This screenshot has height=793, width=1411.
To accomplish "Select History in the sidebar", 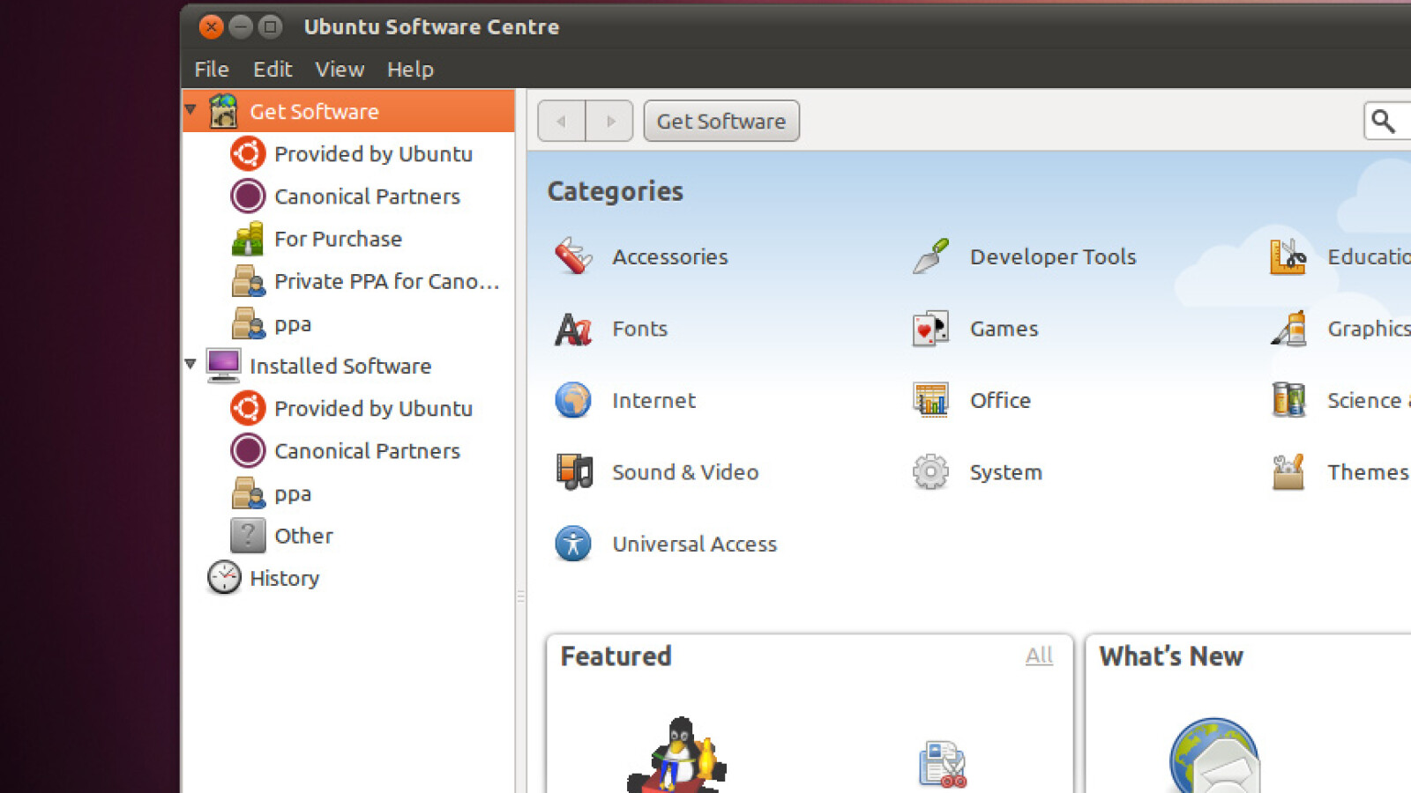I will click(x=284, y=578).
